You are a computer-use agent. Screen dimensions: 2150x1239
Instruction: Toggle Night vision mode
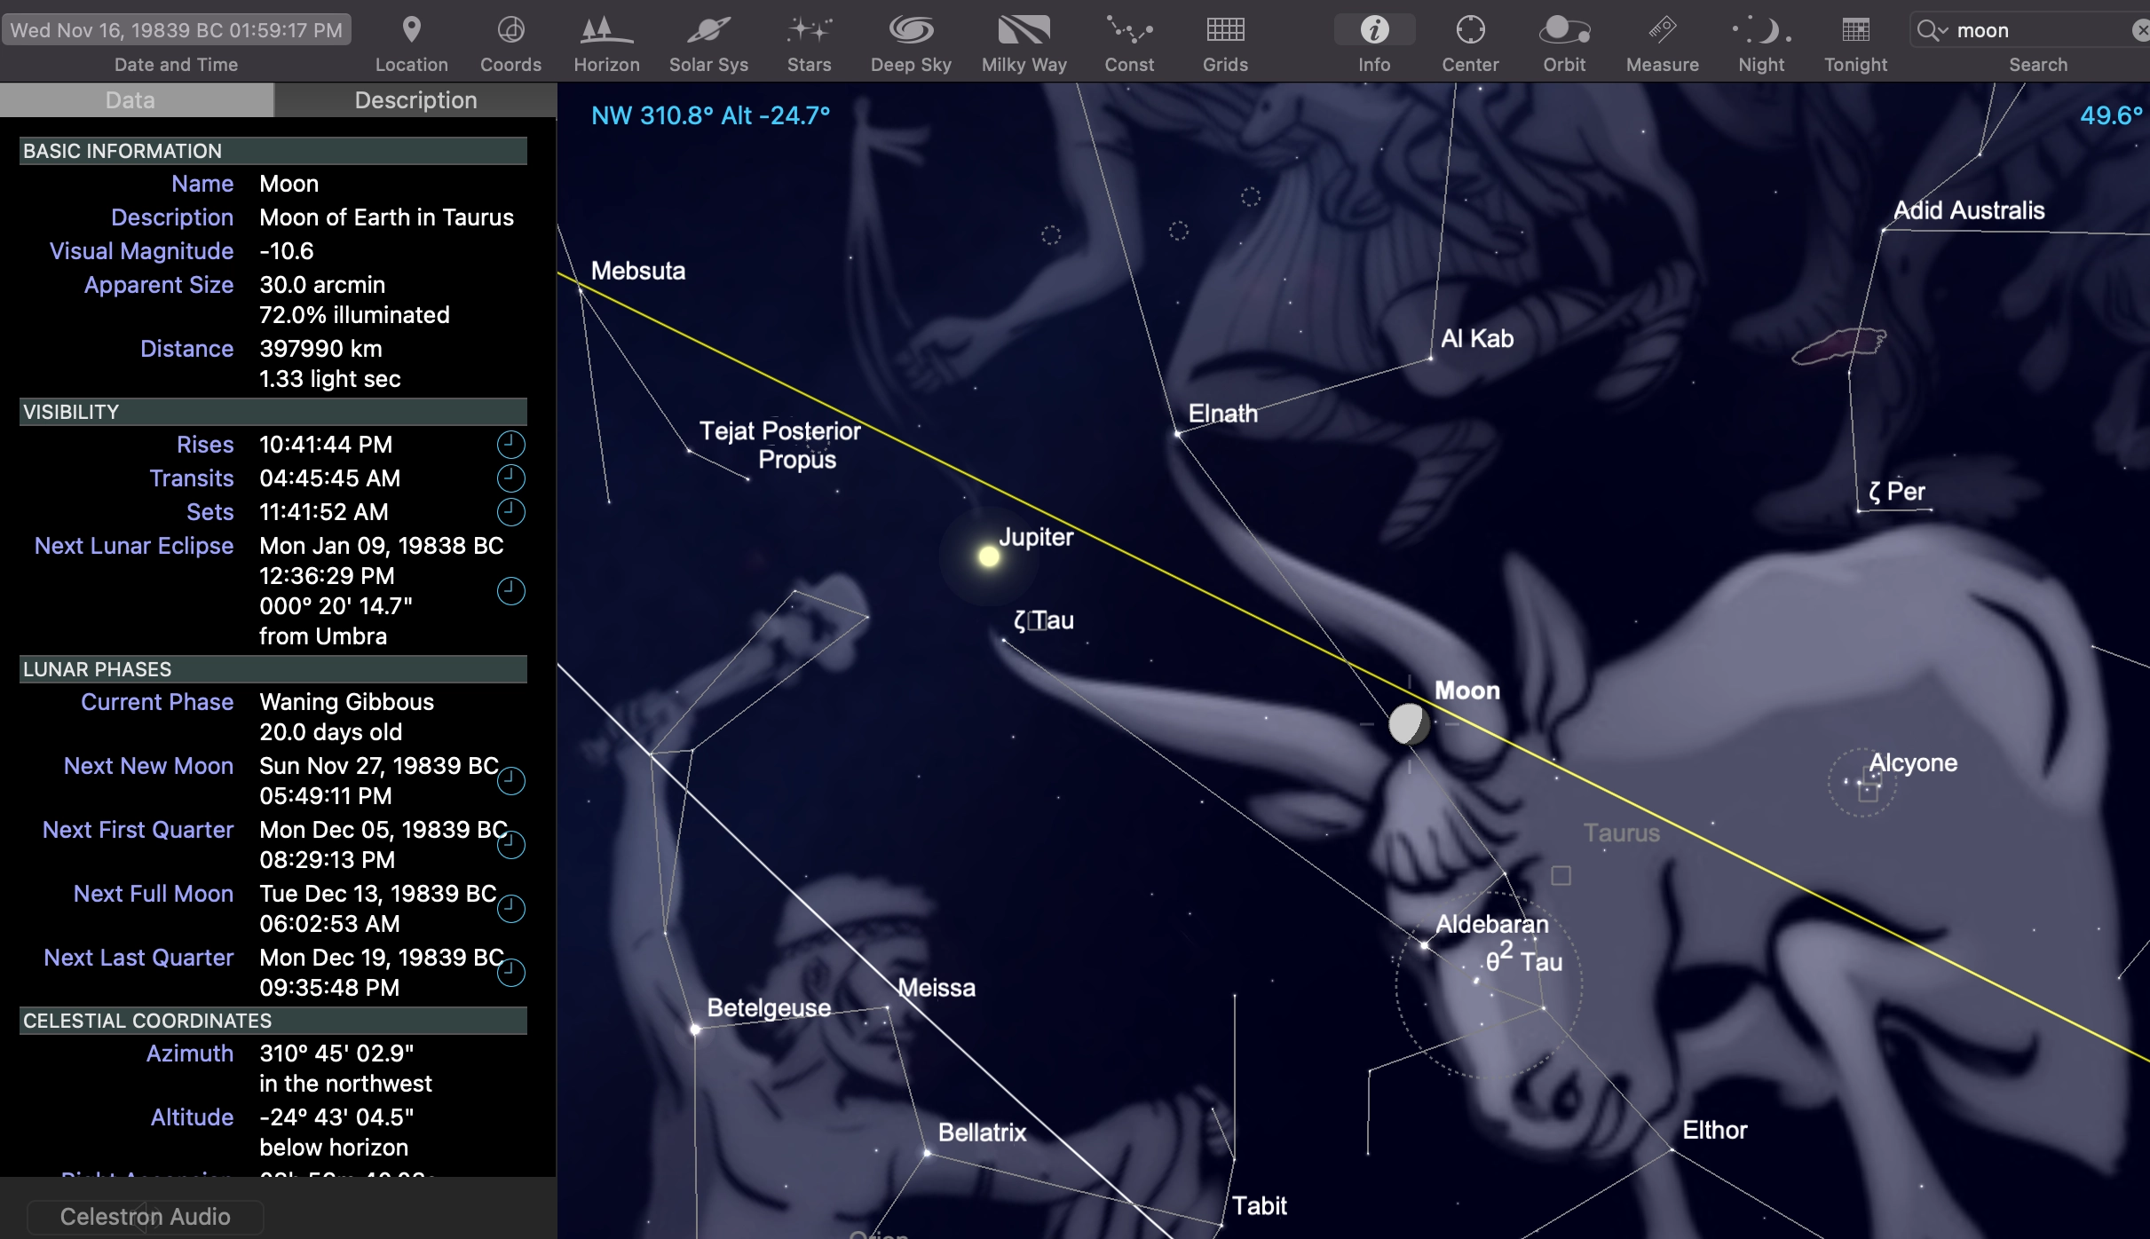point(1761,31)
